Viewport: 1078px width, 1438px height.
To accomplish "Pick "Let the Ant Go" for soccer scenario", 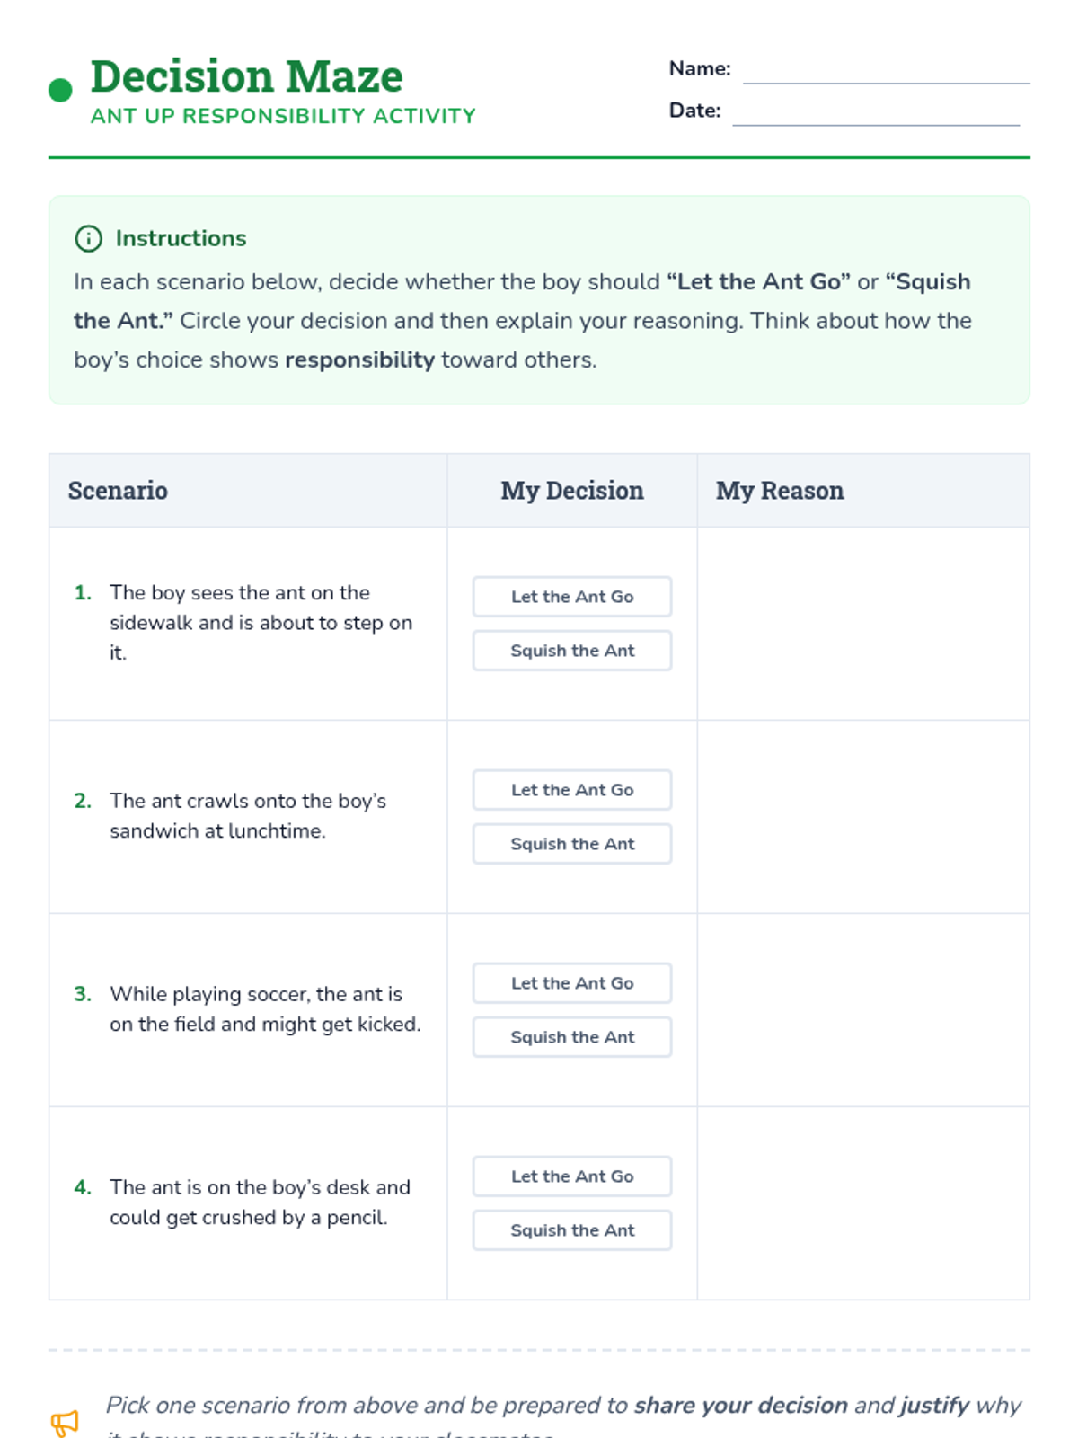I will point(572,983).
